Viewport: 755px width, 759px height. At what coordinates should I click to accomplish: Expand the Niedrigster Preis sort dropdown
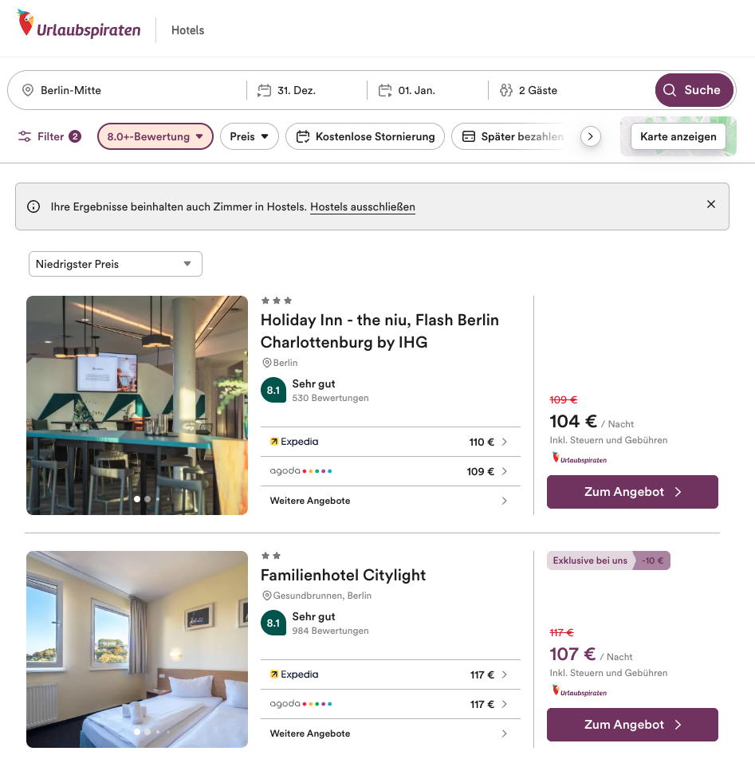point(115,264)
